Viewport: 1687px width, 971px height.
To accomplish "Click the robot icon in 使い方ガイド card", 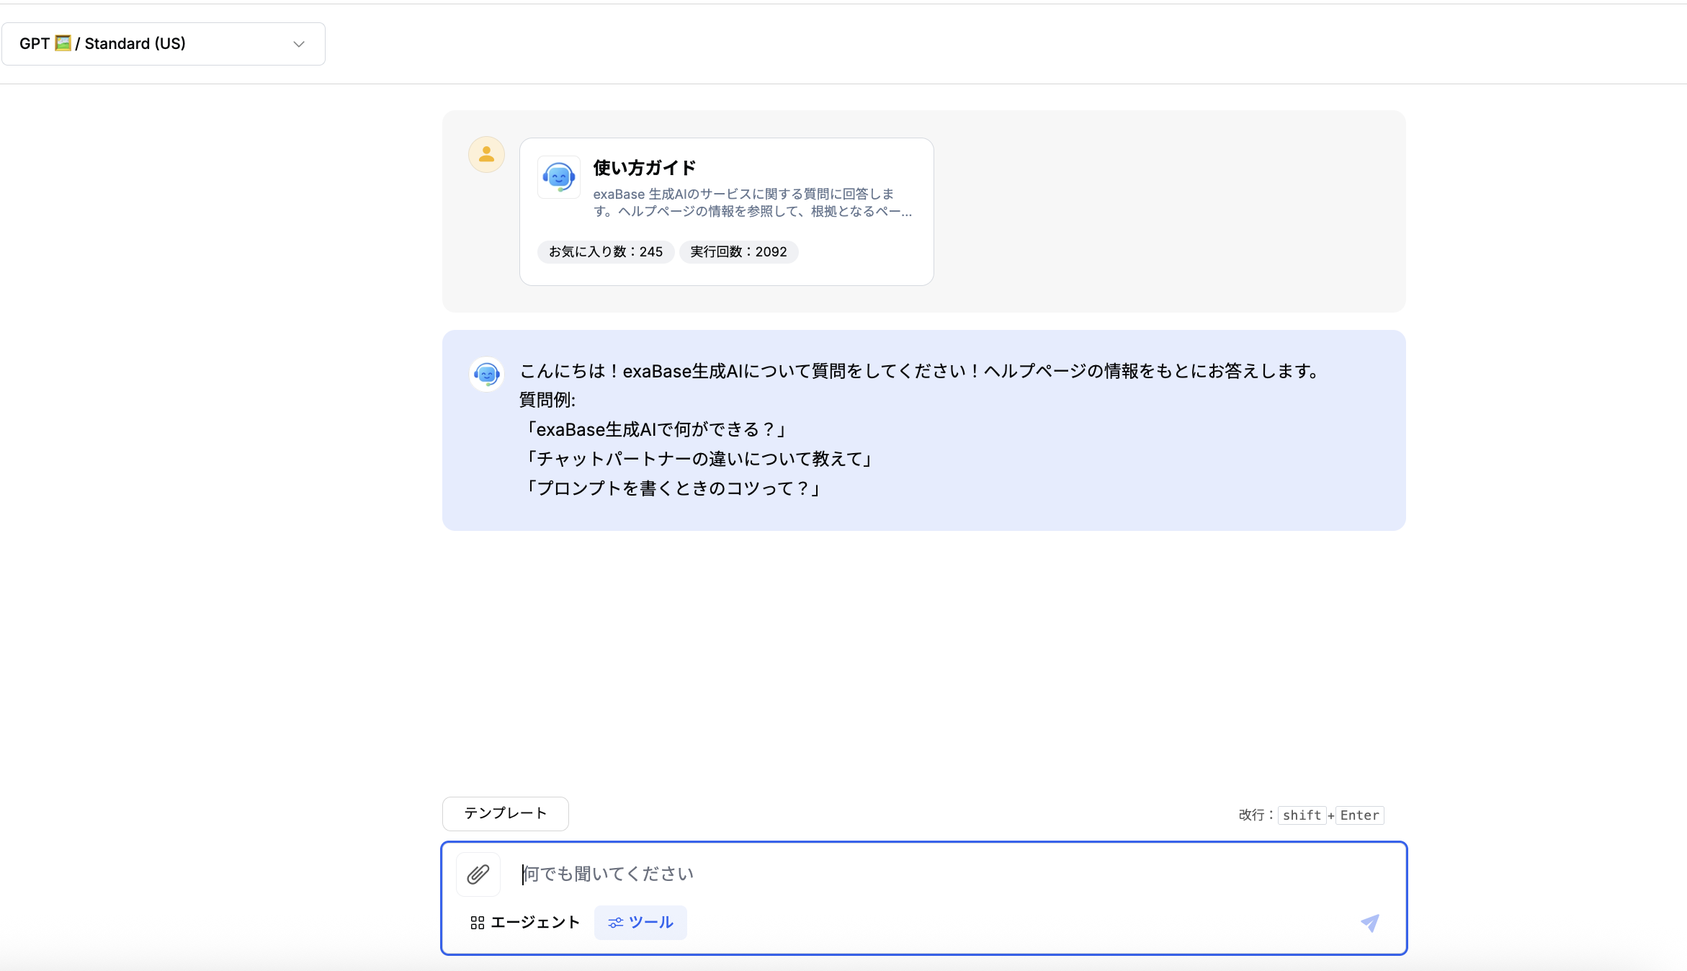I will (559, 177).
